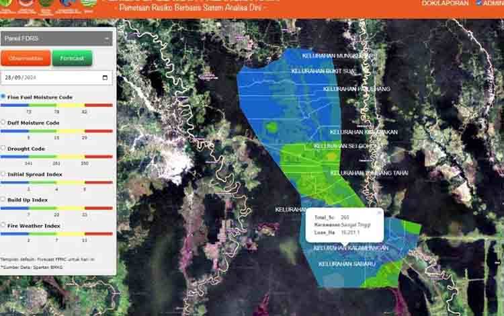Image resolution: width=504 pixels, height=316 pixels.
Task: Click the ADMIN user icon in header
Action: coord(478,3)
